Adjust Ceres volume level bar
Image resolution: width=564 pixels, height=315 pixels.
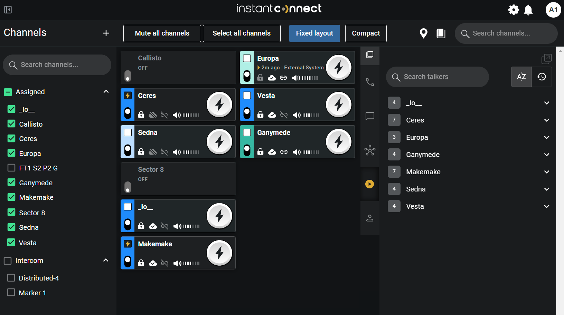click(191, 115)
